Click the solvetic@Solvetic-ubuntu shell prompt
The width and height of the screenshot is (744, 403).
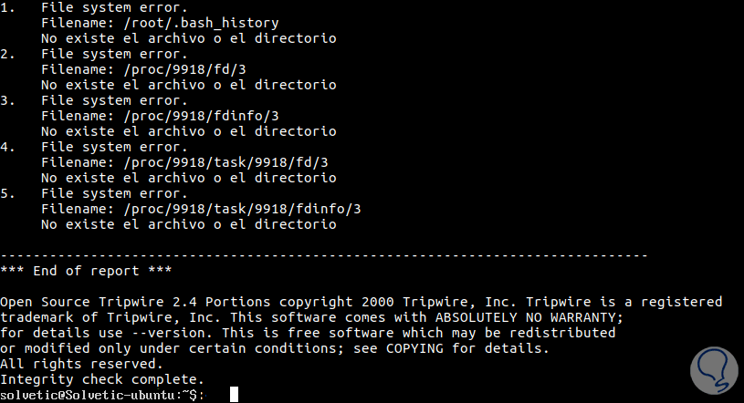click(x=102, y=394)
